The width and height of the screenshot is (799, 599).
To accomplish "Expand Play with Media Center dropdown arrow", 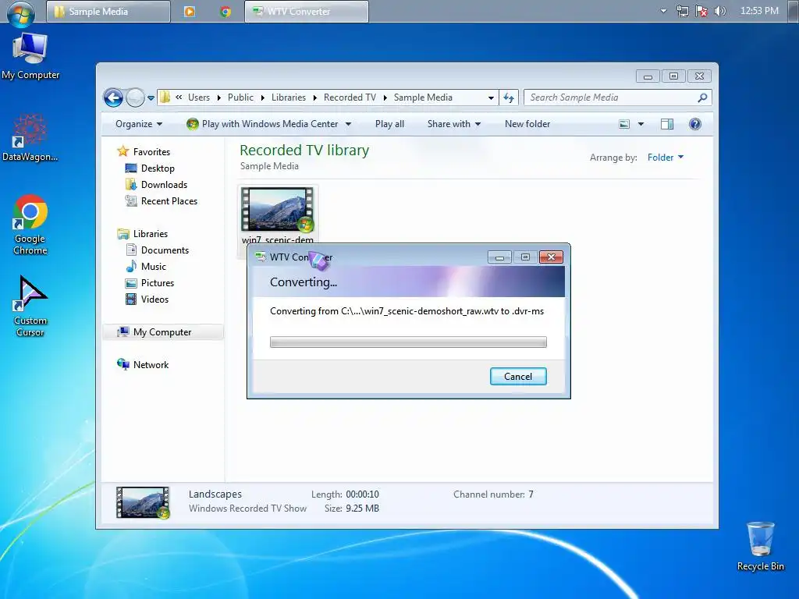I will pyautogui.click(x=348, y=124).
